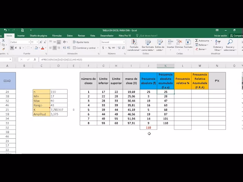
Task: Switch to the Diseño de página tab
Action: tap(38, 36)
